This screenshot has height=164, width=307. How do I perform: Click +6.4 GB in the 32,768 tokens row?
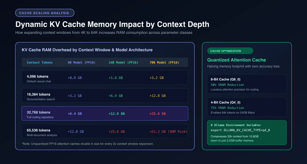75,114
